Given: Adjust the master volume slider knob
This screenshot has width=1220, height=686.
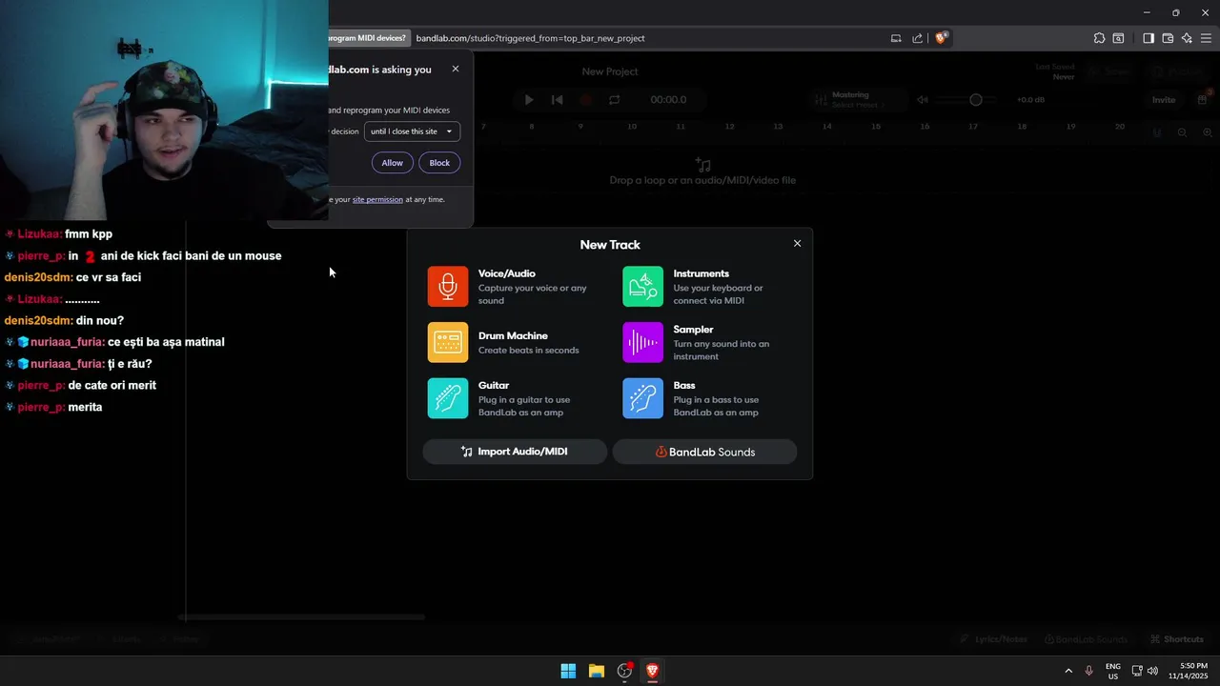Looking at the screenshot, I should click(976, 99).
